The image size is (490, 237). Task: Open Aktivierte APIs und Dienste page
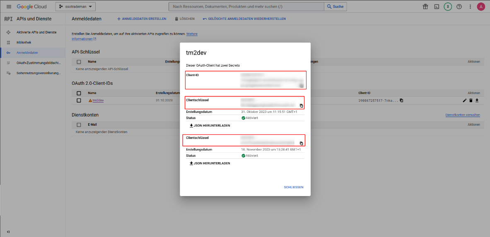(x=36, y=32)
